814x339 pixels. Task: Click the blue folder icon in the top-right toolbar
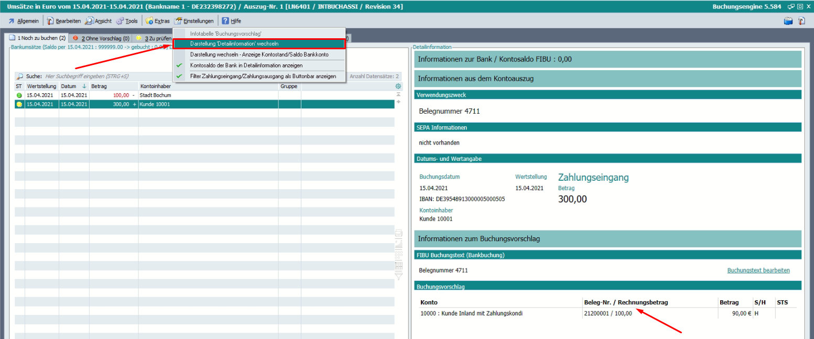click(x=788, y=21)
